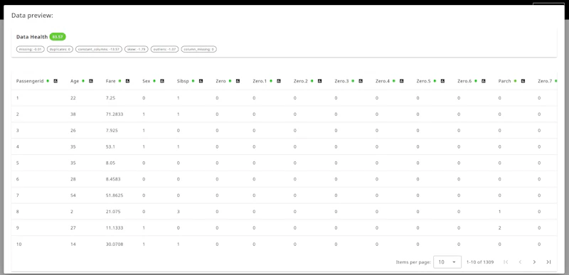Select the skew: -1.79 chip

click(x=136, y=49)
